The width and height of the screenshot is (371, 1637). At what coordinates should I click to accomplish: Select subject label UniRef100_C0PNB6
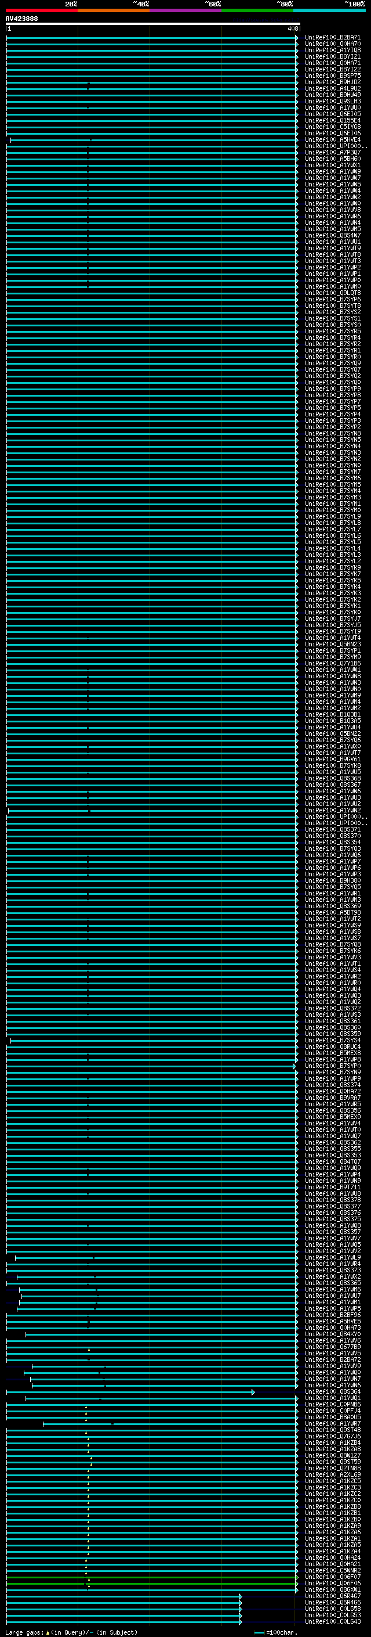(x=333, y=1404)
